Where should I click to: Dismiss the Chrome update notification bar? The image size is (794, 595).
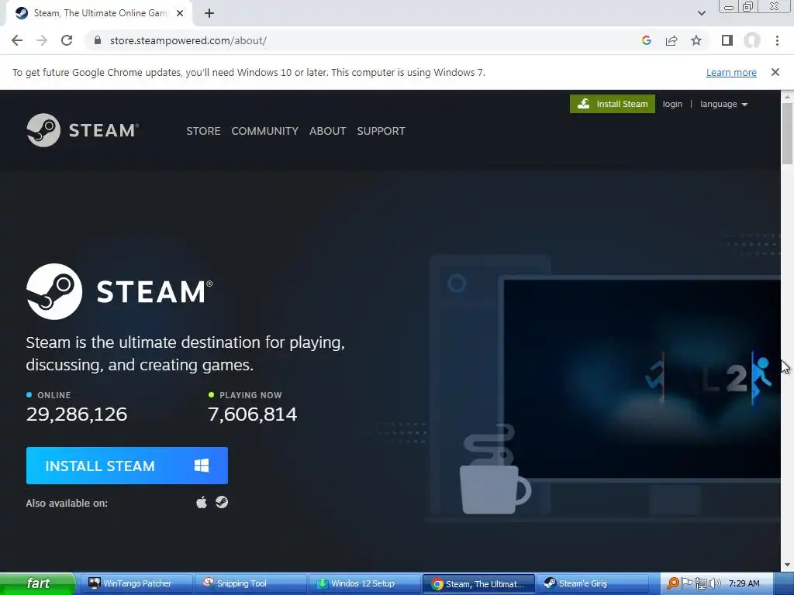click(775, 72)
